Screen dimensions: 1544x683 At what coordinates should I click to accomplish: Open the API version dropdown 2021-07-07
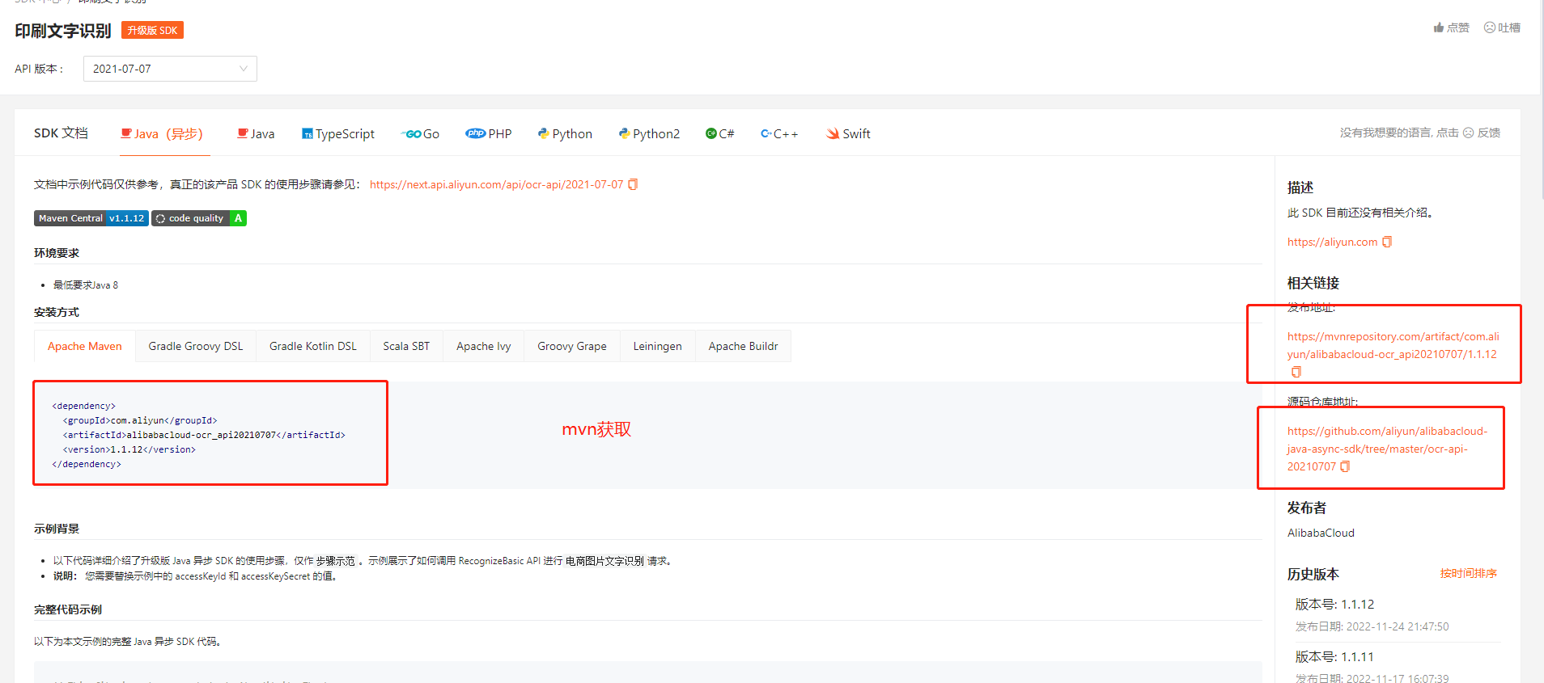click(x=170, y=69)
